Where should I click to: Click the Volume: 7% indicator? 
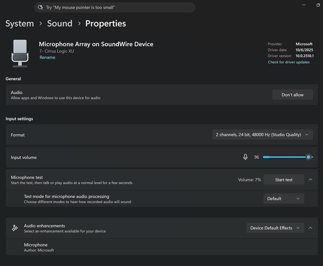(x=249, y=180)
